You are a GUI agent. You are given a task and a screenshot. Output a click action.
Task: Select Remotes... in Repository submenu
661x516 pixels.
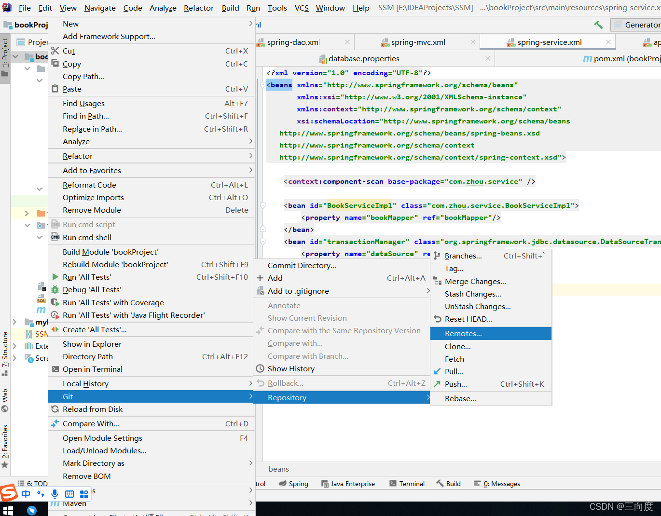(x=491, y=333)
